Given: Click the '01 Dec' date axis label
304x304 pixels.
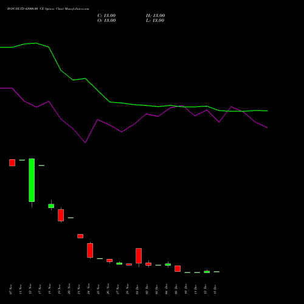Looking at the screenshot, I should coord(137,289).
